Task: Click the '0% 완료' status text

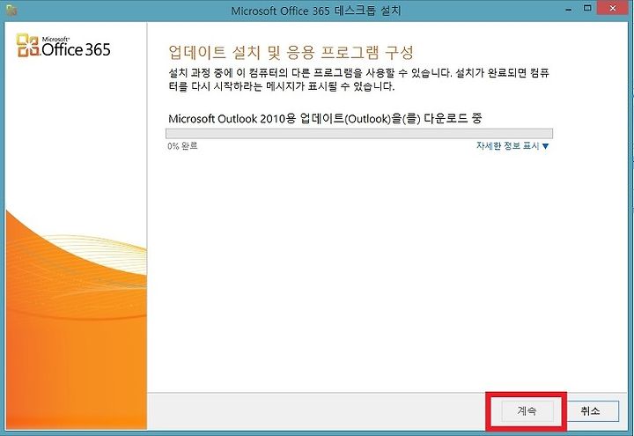Action: [x=182, y=146]
